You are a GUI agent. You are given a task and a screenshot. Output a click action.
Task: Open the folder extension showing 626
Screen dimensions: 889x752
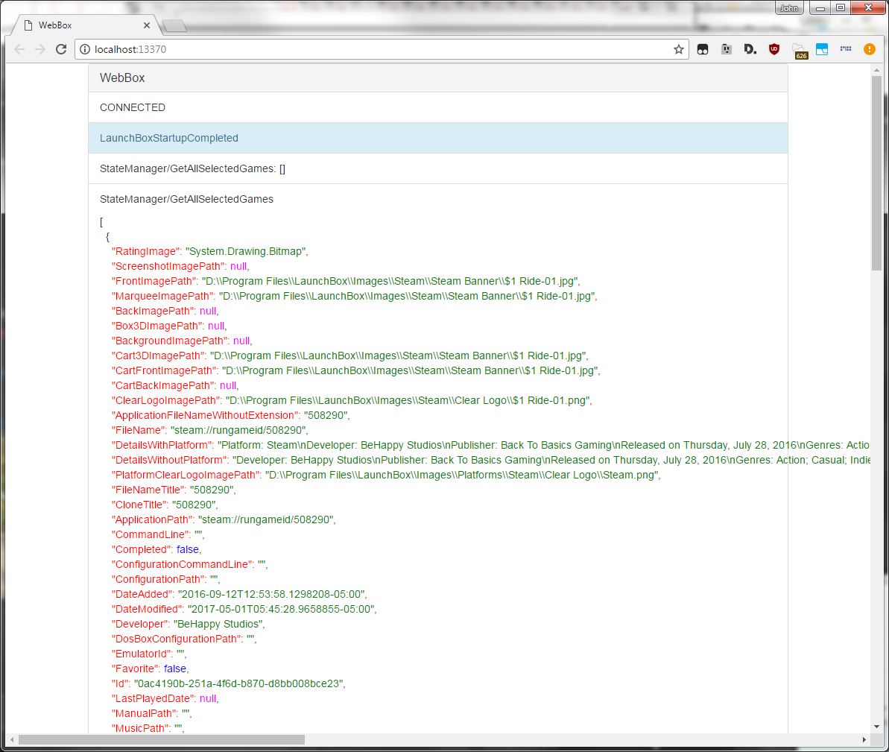pyautogui.click(x=800, y=51)
